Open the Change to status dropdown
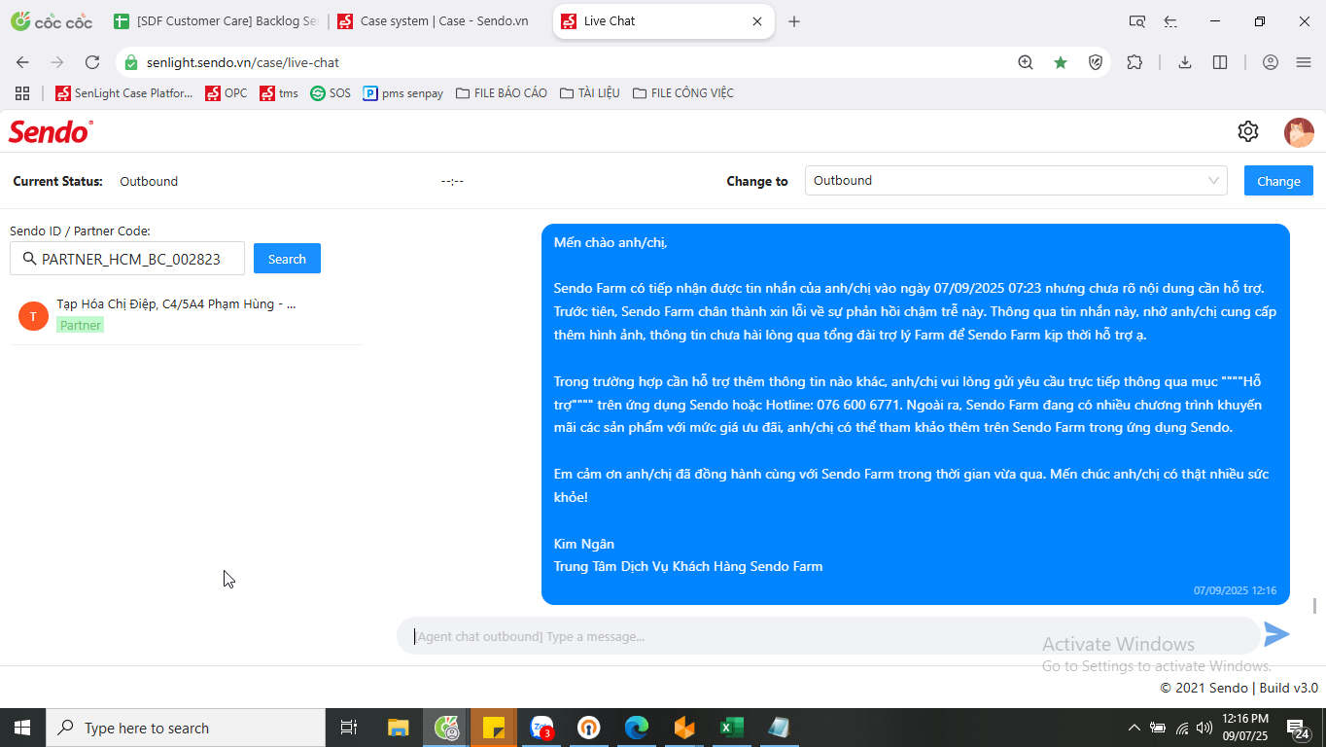Image resolution: width=1326 pixels, height=747 pixels. [1016, 181]
